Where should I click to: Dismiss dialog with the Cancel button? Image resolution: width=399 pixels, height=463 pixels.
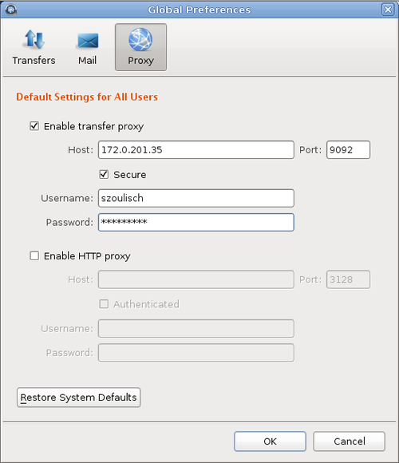coord(350,441)
